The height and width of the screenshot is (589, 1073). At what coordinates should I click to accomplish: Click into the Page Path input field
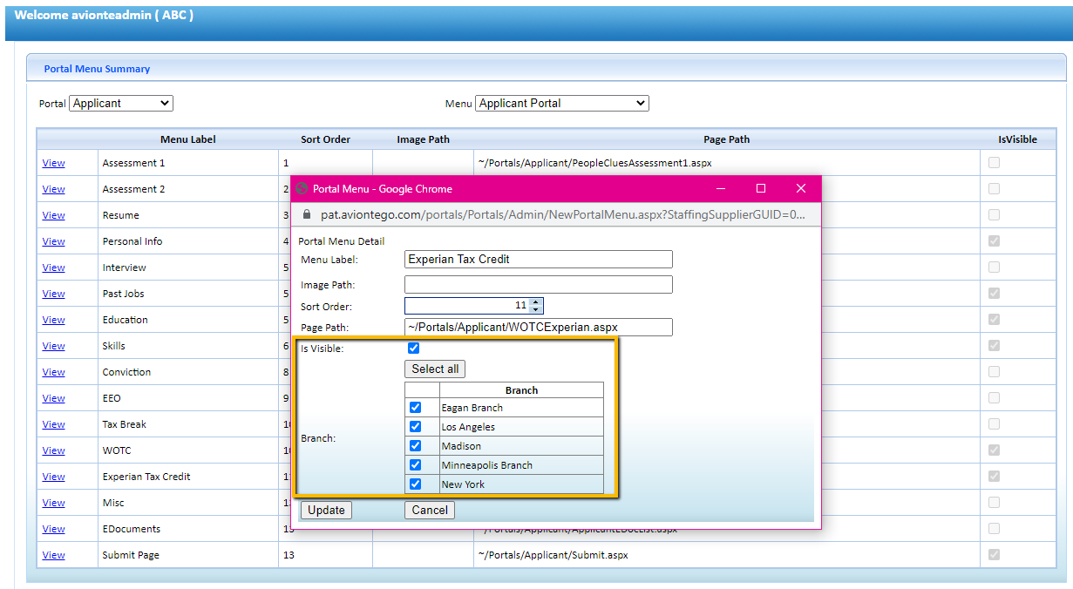(x=539, y=327)
